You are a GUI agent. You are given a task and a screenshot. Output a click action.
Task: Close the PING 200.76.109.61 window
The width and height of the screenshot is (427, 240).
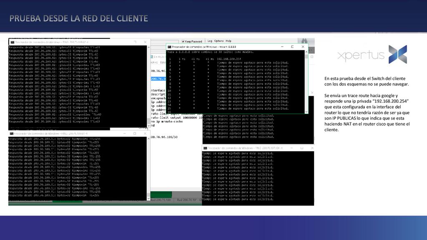point(145,134)
